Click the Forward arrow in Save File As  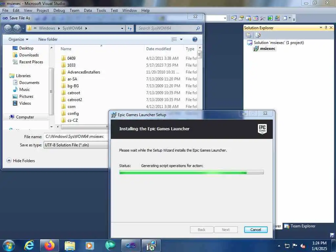point(17,28)
